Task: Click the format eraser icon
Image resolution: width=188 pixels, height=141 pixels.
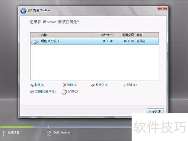Action: (x=93, y=85)
